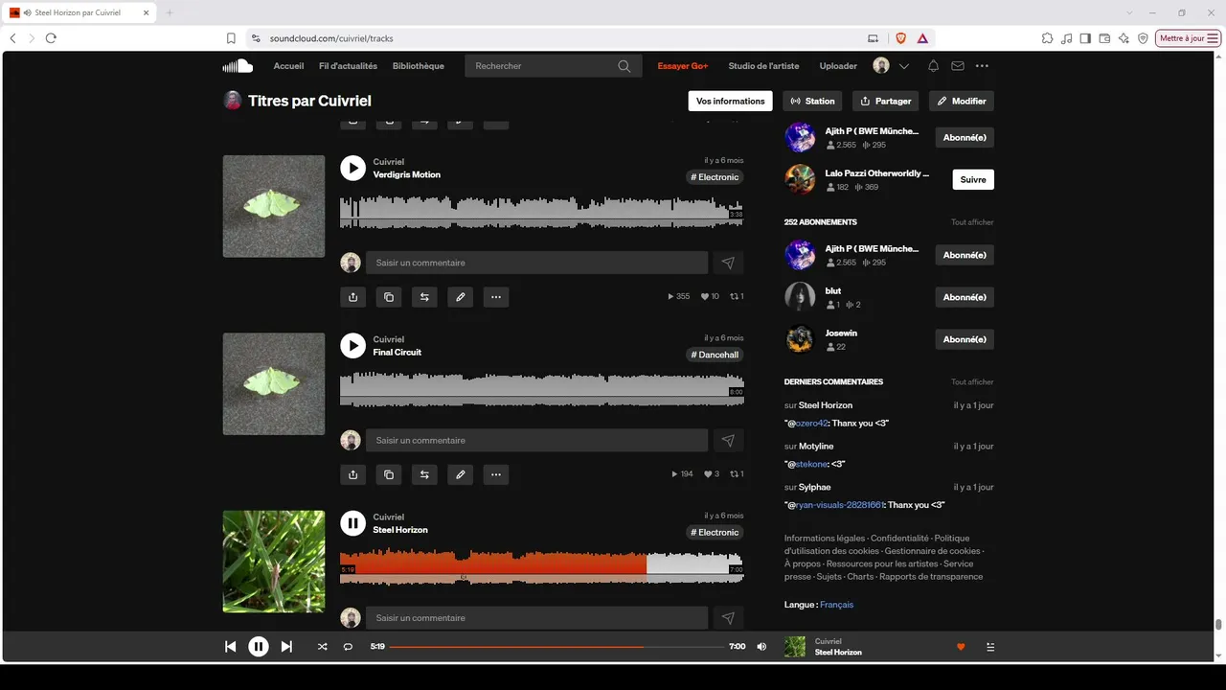Viewport: 1226px width, 690px height.
Task: Open the #Dancehall tag on Final Circuit
Action: coord(715,355)
